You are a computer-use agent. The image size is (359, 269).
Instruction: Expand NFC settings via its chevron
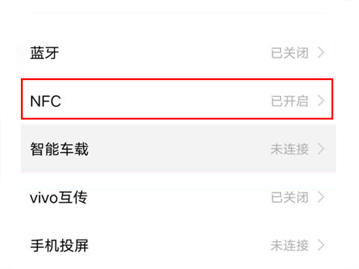pos(321,101)
